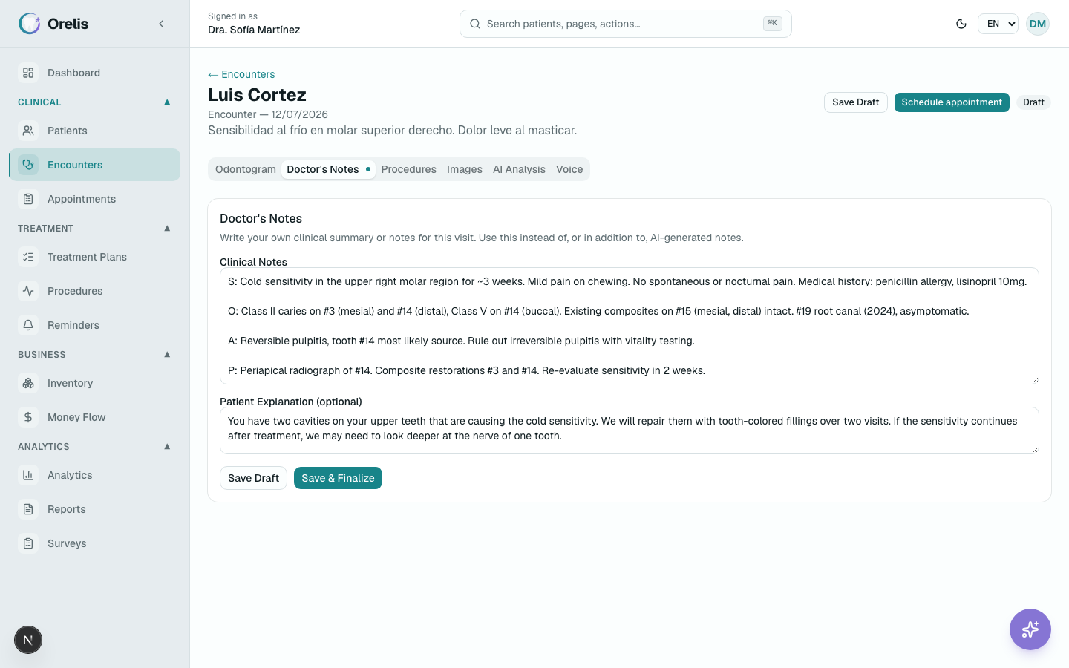The width and height of the screenshot is (1069, 668).
Task: Collapse the sidebar with the chevron
Action: (x=161, y=24)
